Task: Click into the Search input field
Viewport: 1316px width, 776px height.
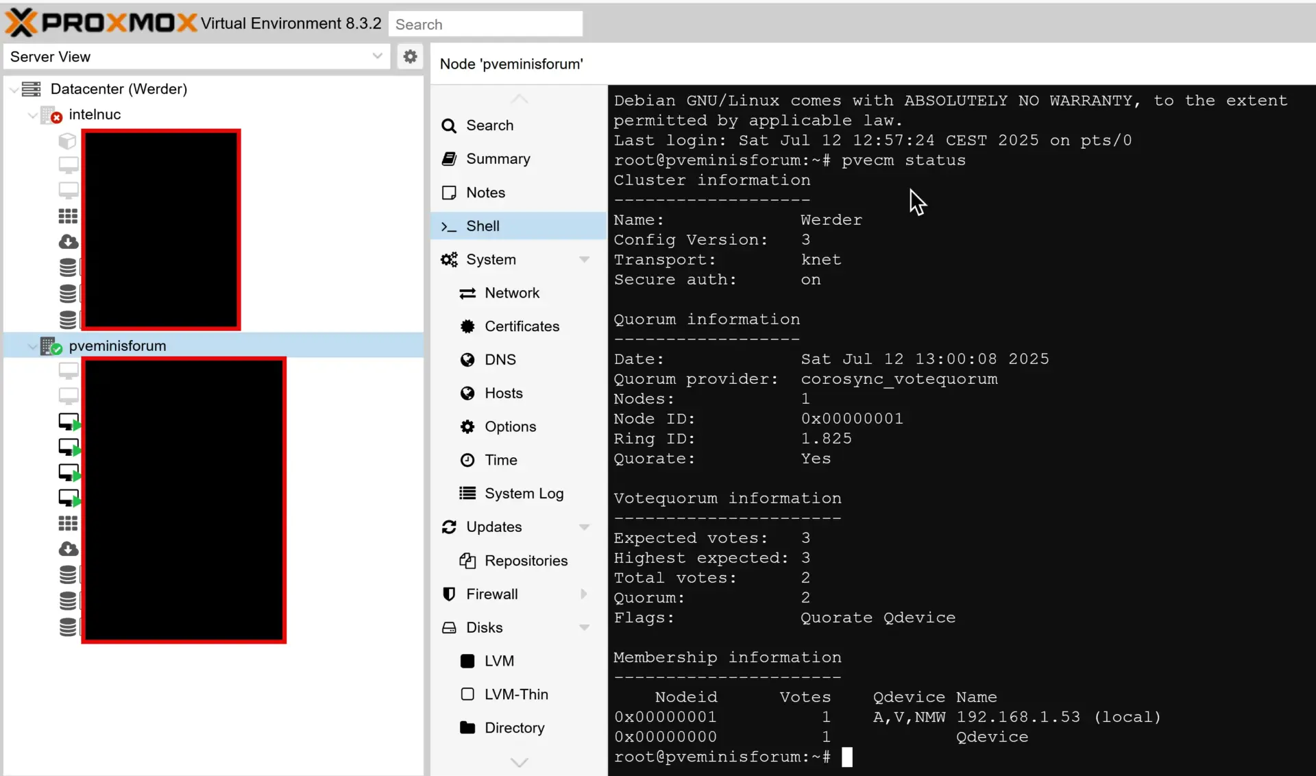Action: (485, 23)
